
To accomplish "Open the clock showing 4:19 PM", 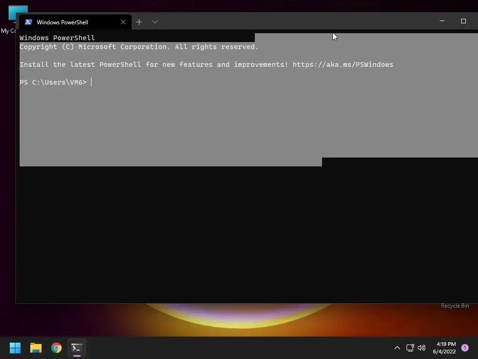I will click(x=444, y=348).
